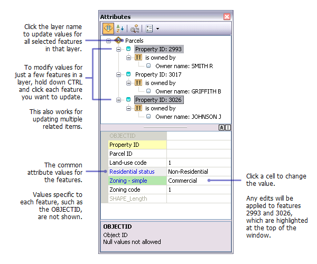This screenshot has height=264, width=317.
Task: Toggle the attributes tree view button
Action: (108, 29)
